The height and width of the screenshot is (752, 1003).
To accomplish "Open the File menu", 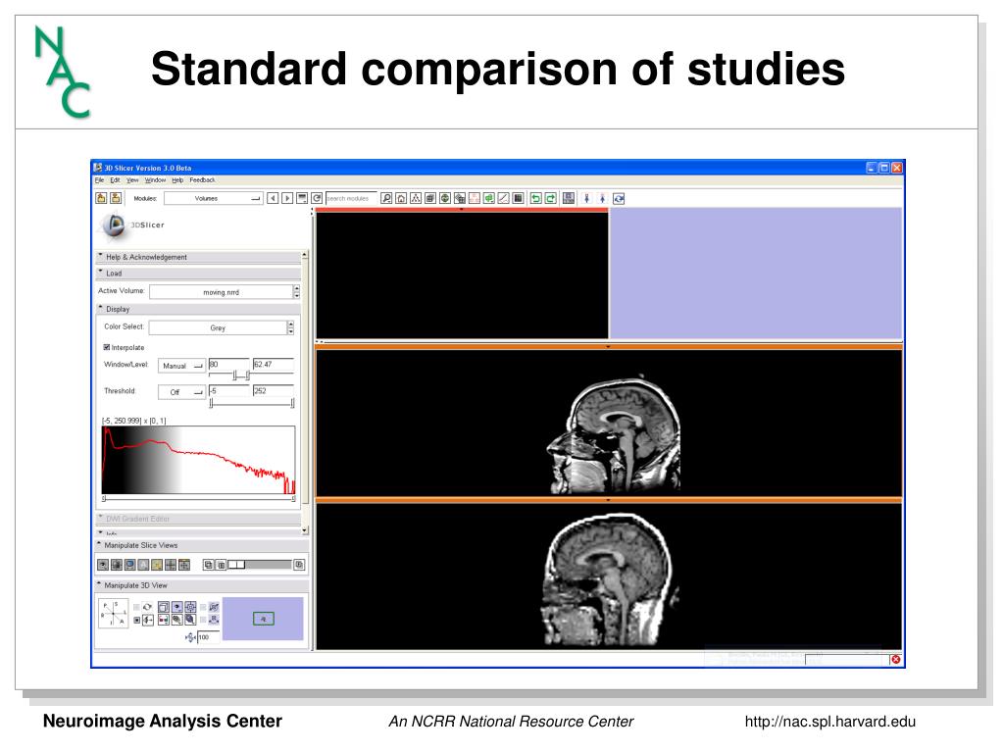I will [99, 180].
